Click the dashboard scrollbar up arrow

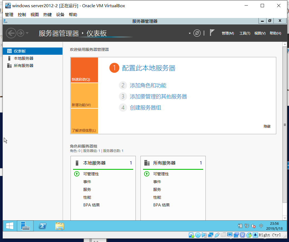pyautogui.click(x=285, y=44)
